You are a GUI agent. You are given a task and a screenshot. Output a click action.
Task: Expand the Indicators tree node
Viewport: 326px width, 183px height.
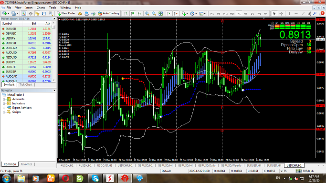point(4,103)
